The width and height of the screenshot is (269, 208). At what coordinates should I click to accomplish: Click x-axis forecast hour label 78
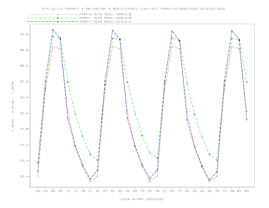click(x=232, y=191)
